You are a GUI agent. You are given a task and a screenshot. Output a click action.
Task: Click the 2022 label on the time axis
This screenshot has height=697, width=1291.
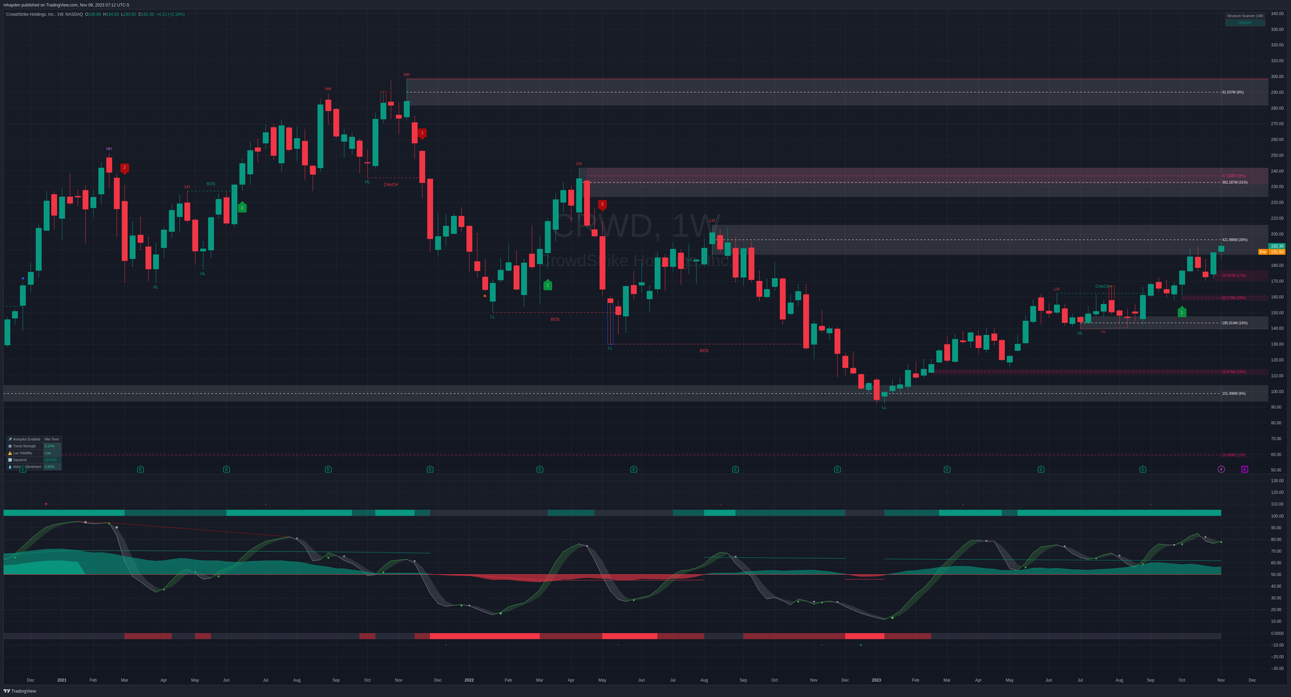pos(469,680)
